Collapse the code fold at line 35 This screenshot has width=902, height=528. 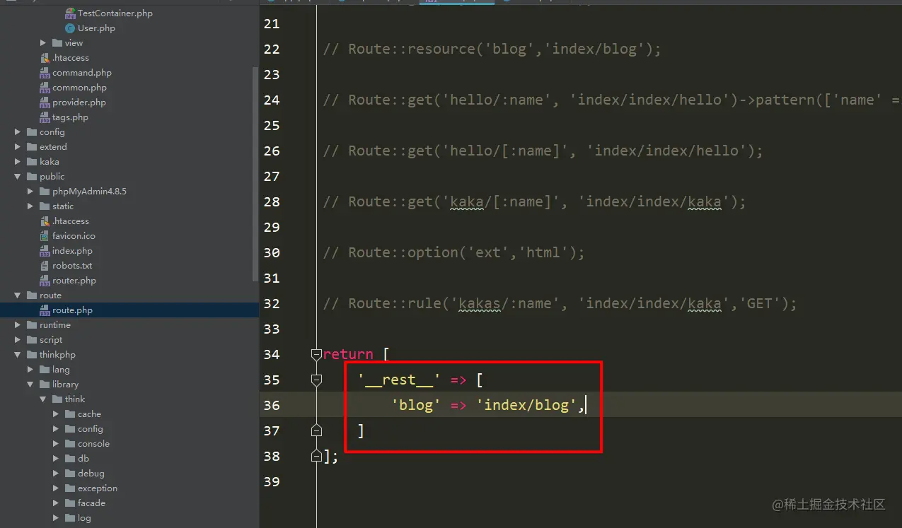click(x=316, y=380)
